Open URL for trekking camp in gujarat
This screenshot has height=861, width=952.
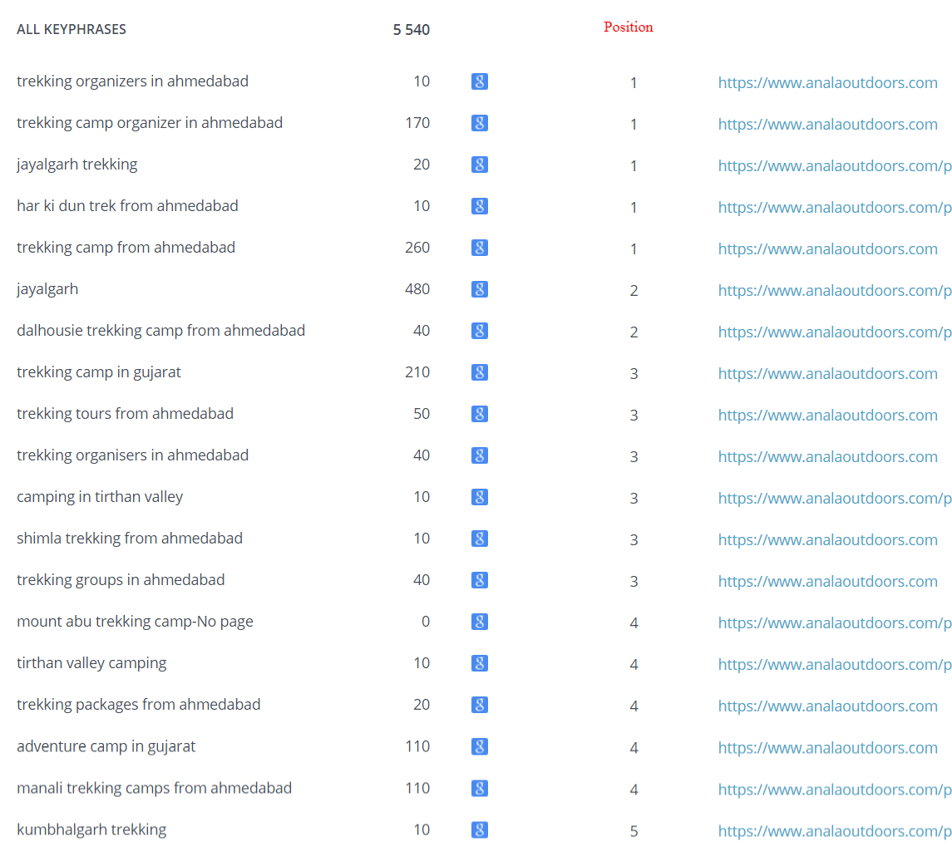tap(827, 374)
